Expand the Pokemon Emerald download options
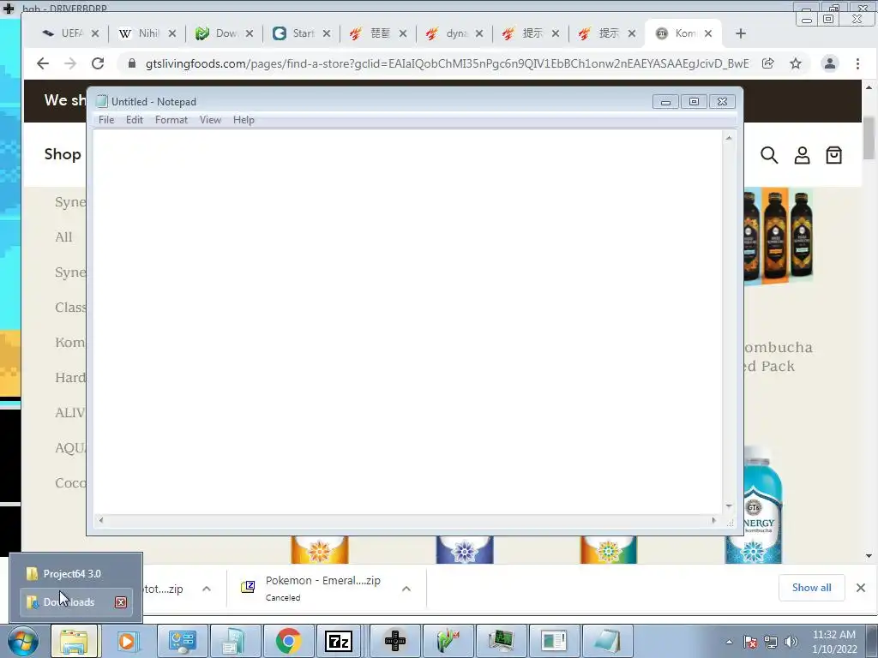The image size is (878, 658). tap(406, 589)
